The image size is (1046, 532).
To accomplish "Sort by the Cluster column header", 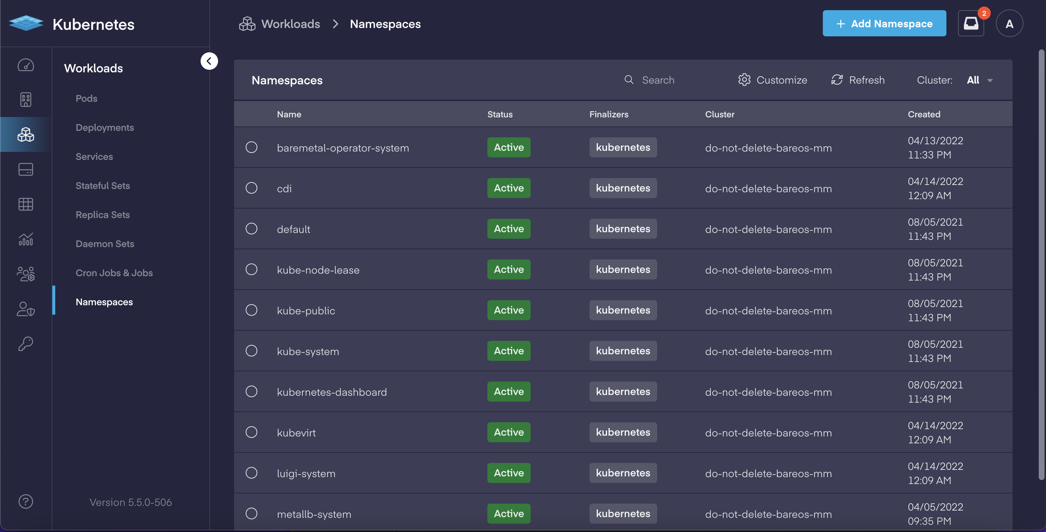I will 720,114.
